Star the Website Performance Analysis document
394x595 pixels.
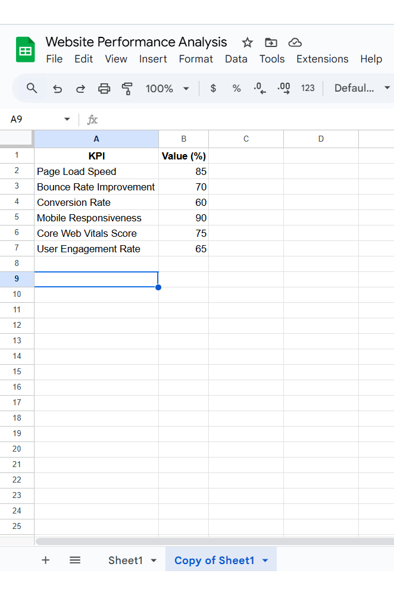(248, 42)
